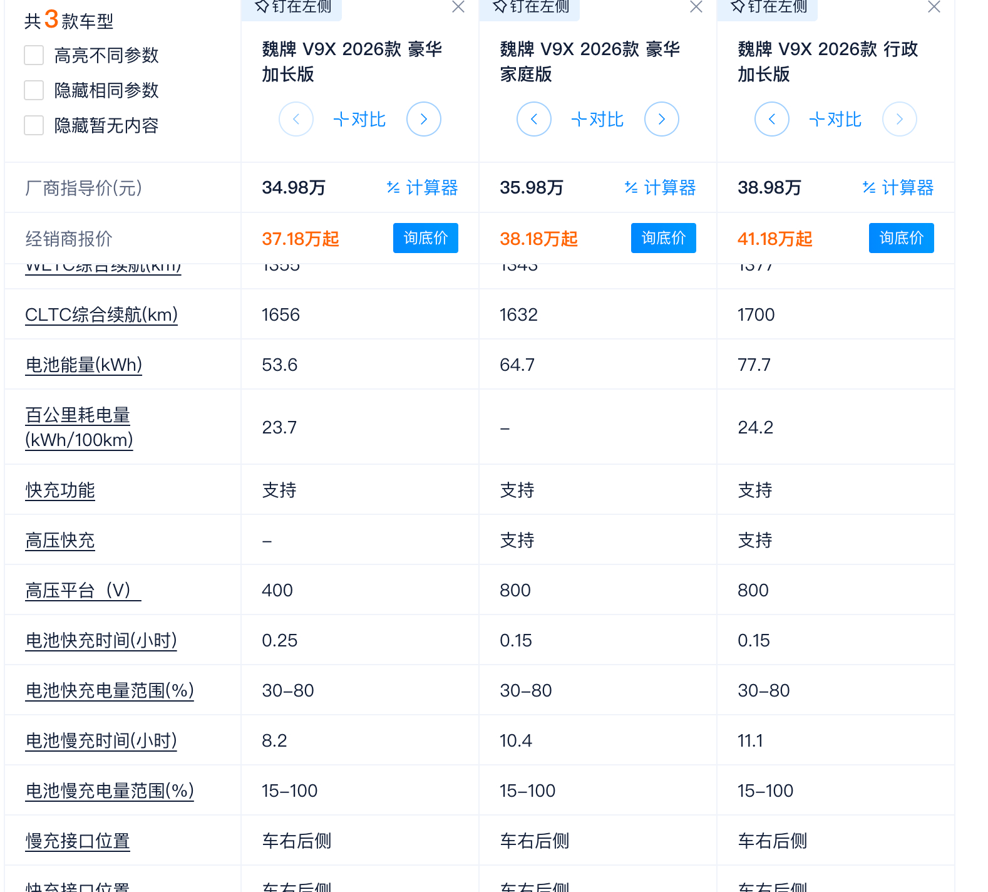The image size is (988, 892).
Task: Move 豪华家庭版 column right with arrow
Action: (x=662, y=119)
